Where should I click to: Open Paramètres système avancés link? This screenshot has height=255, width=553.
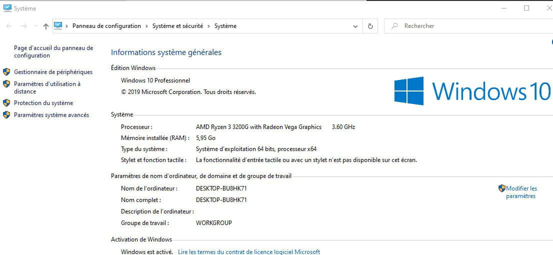pos(51,115)
